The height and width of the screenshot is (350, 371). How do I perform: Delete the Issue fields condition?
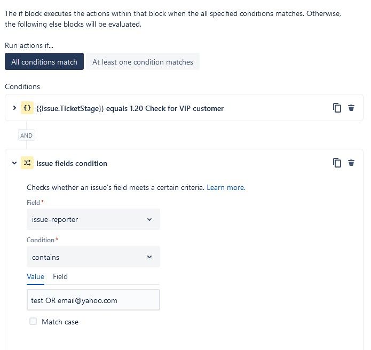pos(351,163)
